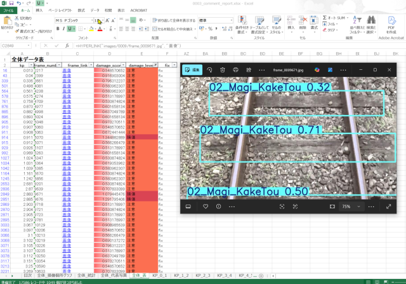Open the fill color swatch in the font group

point(92,29)
